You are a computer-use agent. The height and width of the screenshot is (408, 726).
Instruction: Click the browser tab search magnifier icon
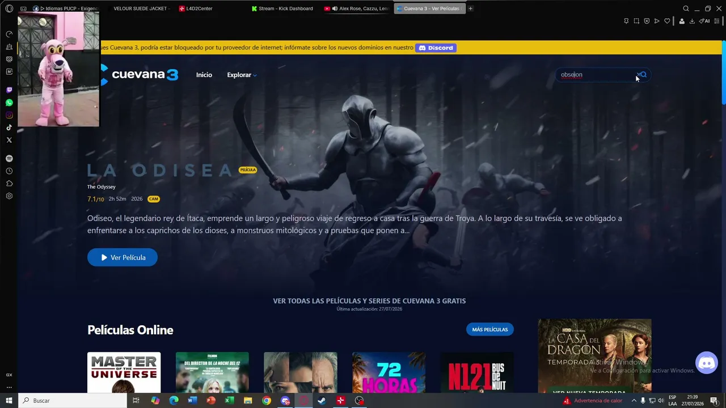[x=686, y=8]
